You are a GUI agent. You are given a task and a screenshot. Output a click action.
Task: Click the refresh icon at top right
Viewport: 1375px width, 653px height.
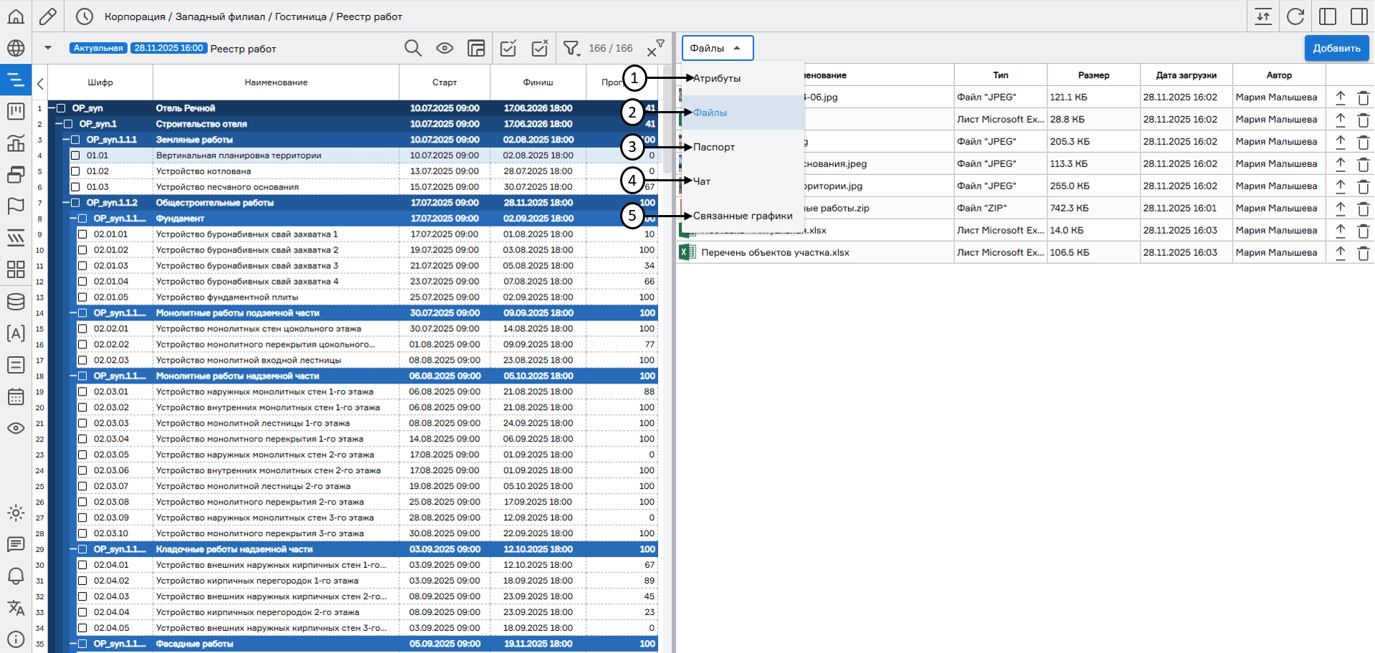tap(1295, 16)
